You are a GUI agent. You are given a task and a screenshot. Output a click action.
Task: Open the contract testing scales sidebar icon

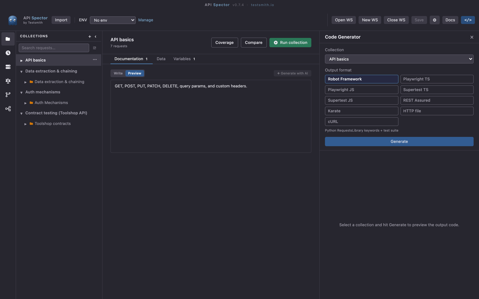pyautogui.click(x=8, y=81)
